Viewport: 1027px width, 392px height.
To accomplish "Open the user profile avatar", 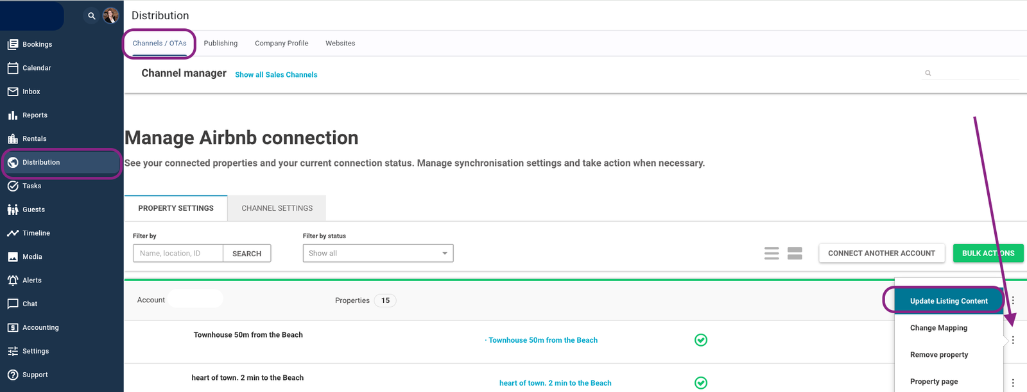I will [110, 16].
